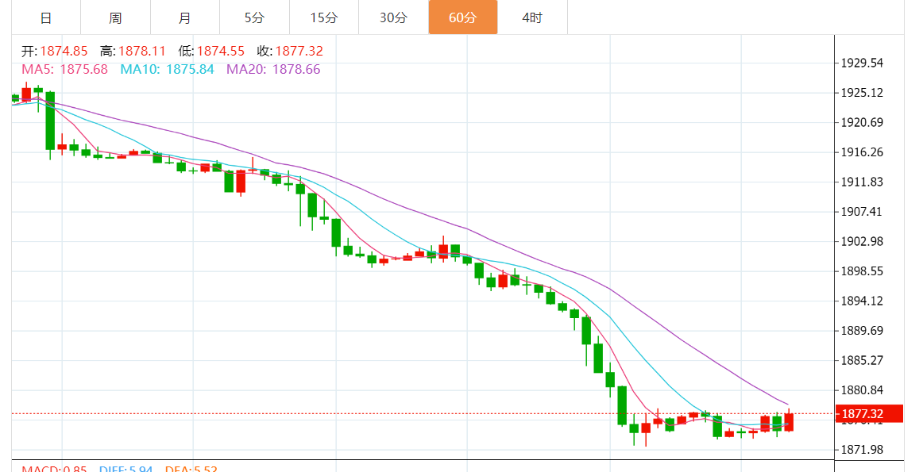The width and height of the screenshot is (923, 472).
Task: Click the high price 高:1878.11
Action: [133, 51]
